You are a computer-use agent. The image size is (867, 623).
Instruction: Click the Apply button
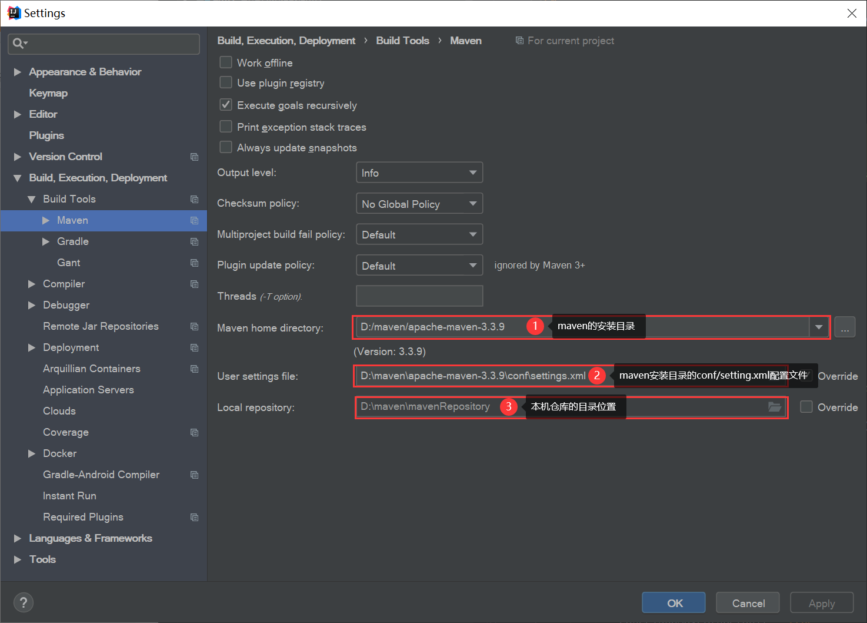[x=822, y=602]
